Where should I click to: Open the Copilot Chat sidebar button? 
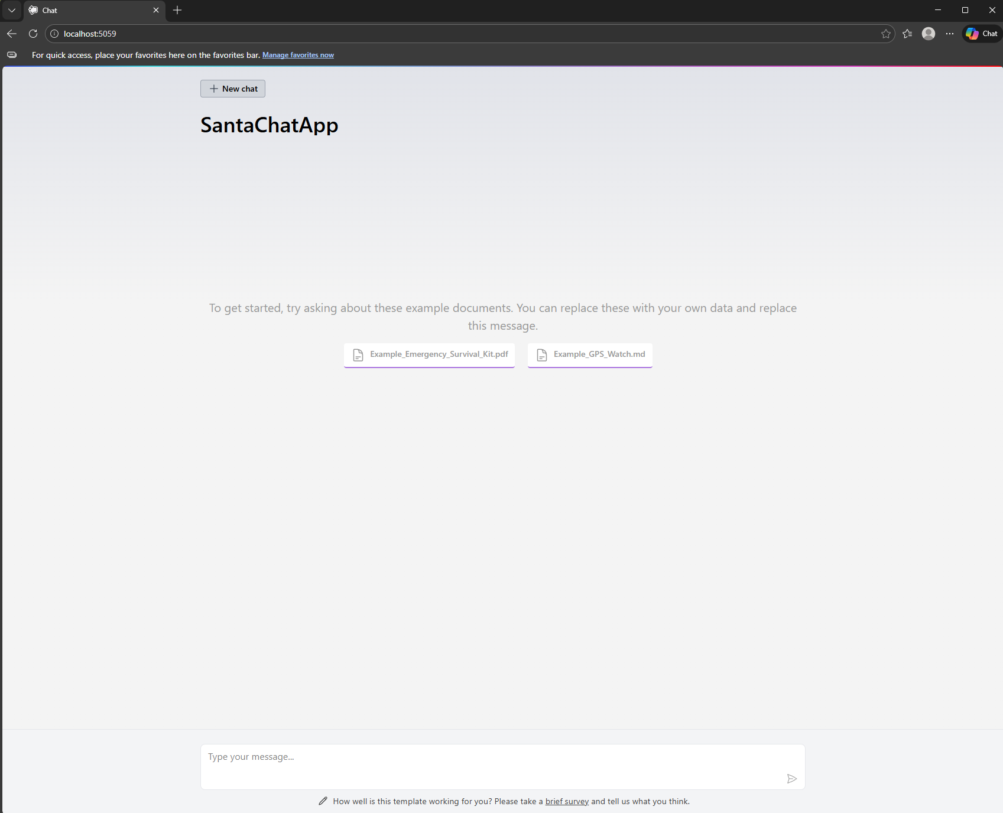coord(982,34)
